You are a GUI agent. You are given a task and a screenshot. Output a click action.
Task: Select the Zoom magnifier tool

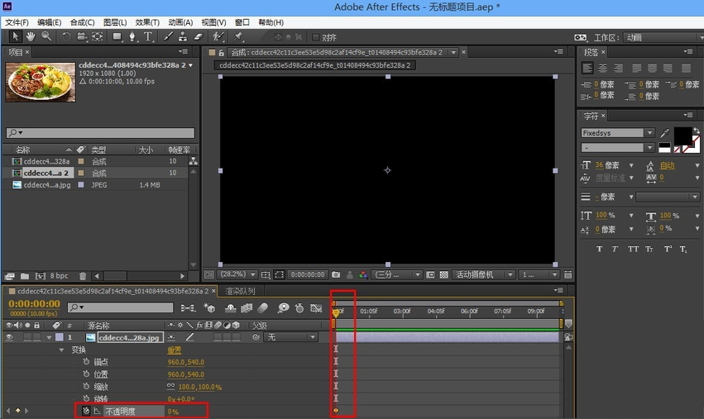coord(45,36)
